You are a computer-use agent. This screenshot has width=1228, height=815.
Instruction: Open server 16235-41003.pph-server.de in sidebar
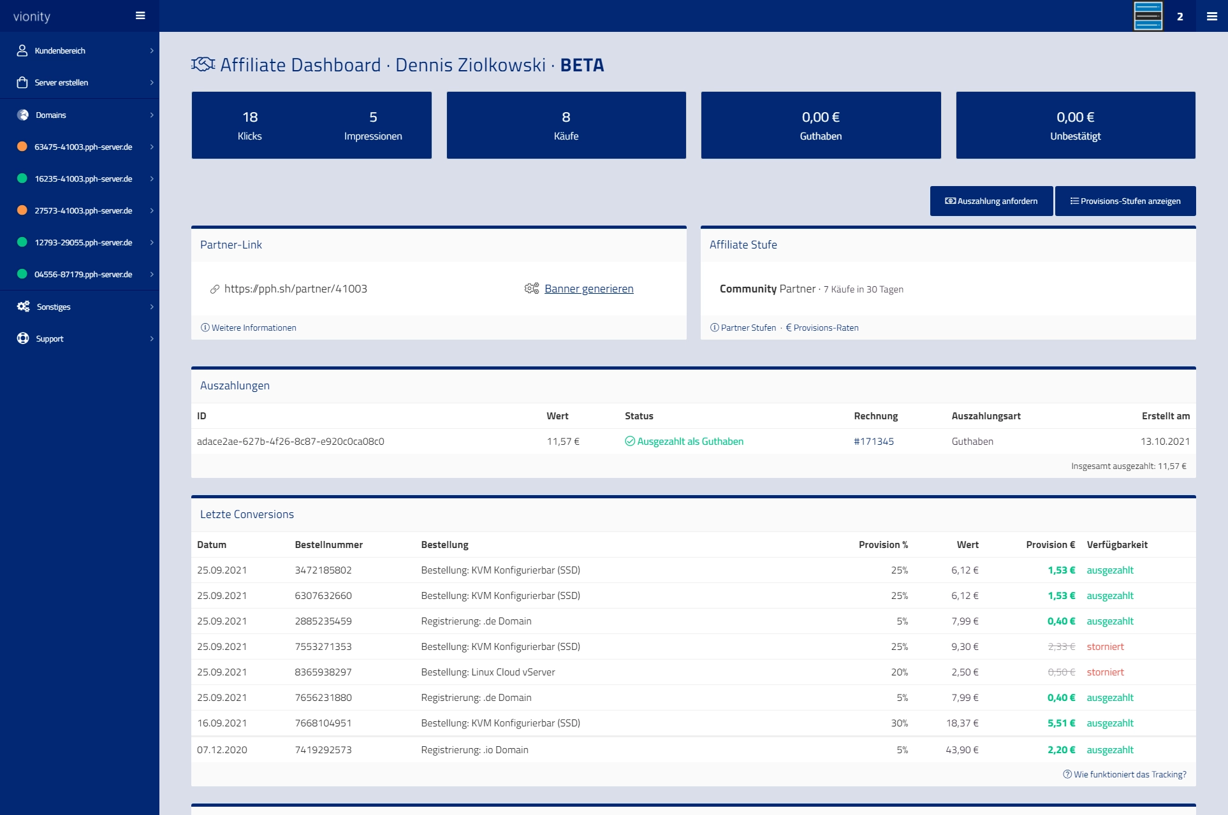coord(83,178)
